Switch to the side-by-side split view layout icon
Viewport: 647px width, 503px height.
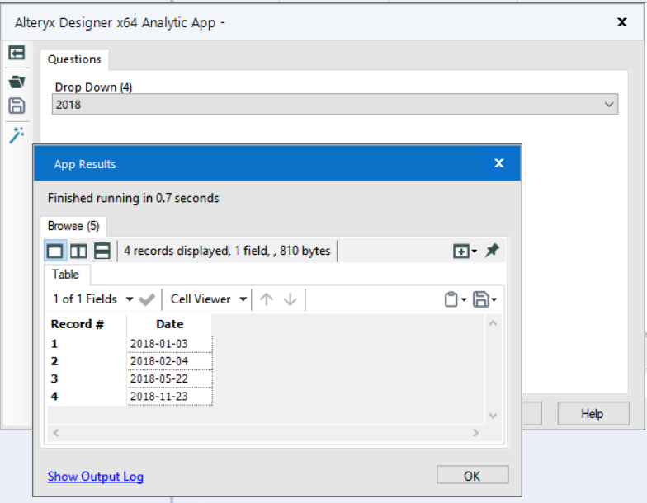click(78, 251)
